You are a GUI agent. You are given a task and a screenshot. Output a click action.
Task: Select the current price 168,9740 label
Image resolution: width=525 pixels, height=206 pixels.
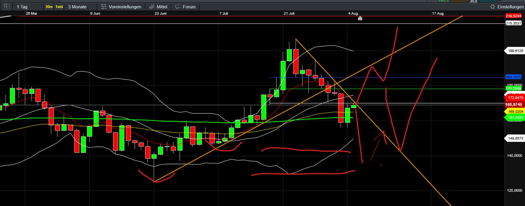[x=514, y=105]
